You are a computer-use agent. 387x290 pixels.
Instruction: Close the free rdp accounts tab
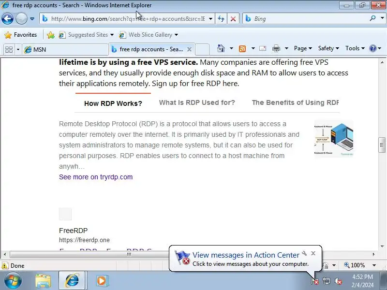click(189, 49)
